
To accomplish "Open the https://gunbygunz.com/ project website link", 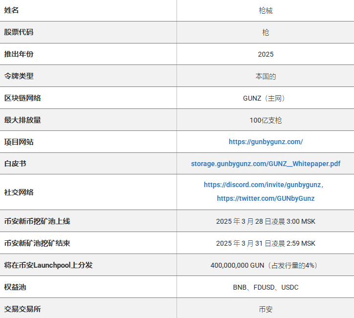I will click(265, 142).
